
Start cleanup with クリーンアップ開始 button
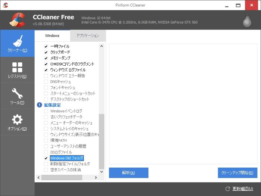(237, 173)
